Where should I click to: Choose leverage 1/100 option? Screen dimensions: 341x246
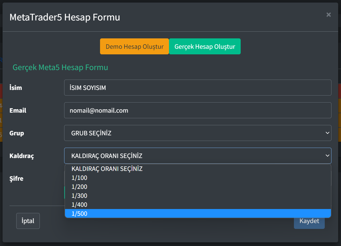(198, 178)
